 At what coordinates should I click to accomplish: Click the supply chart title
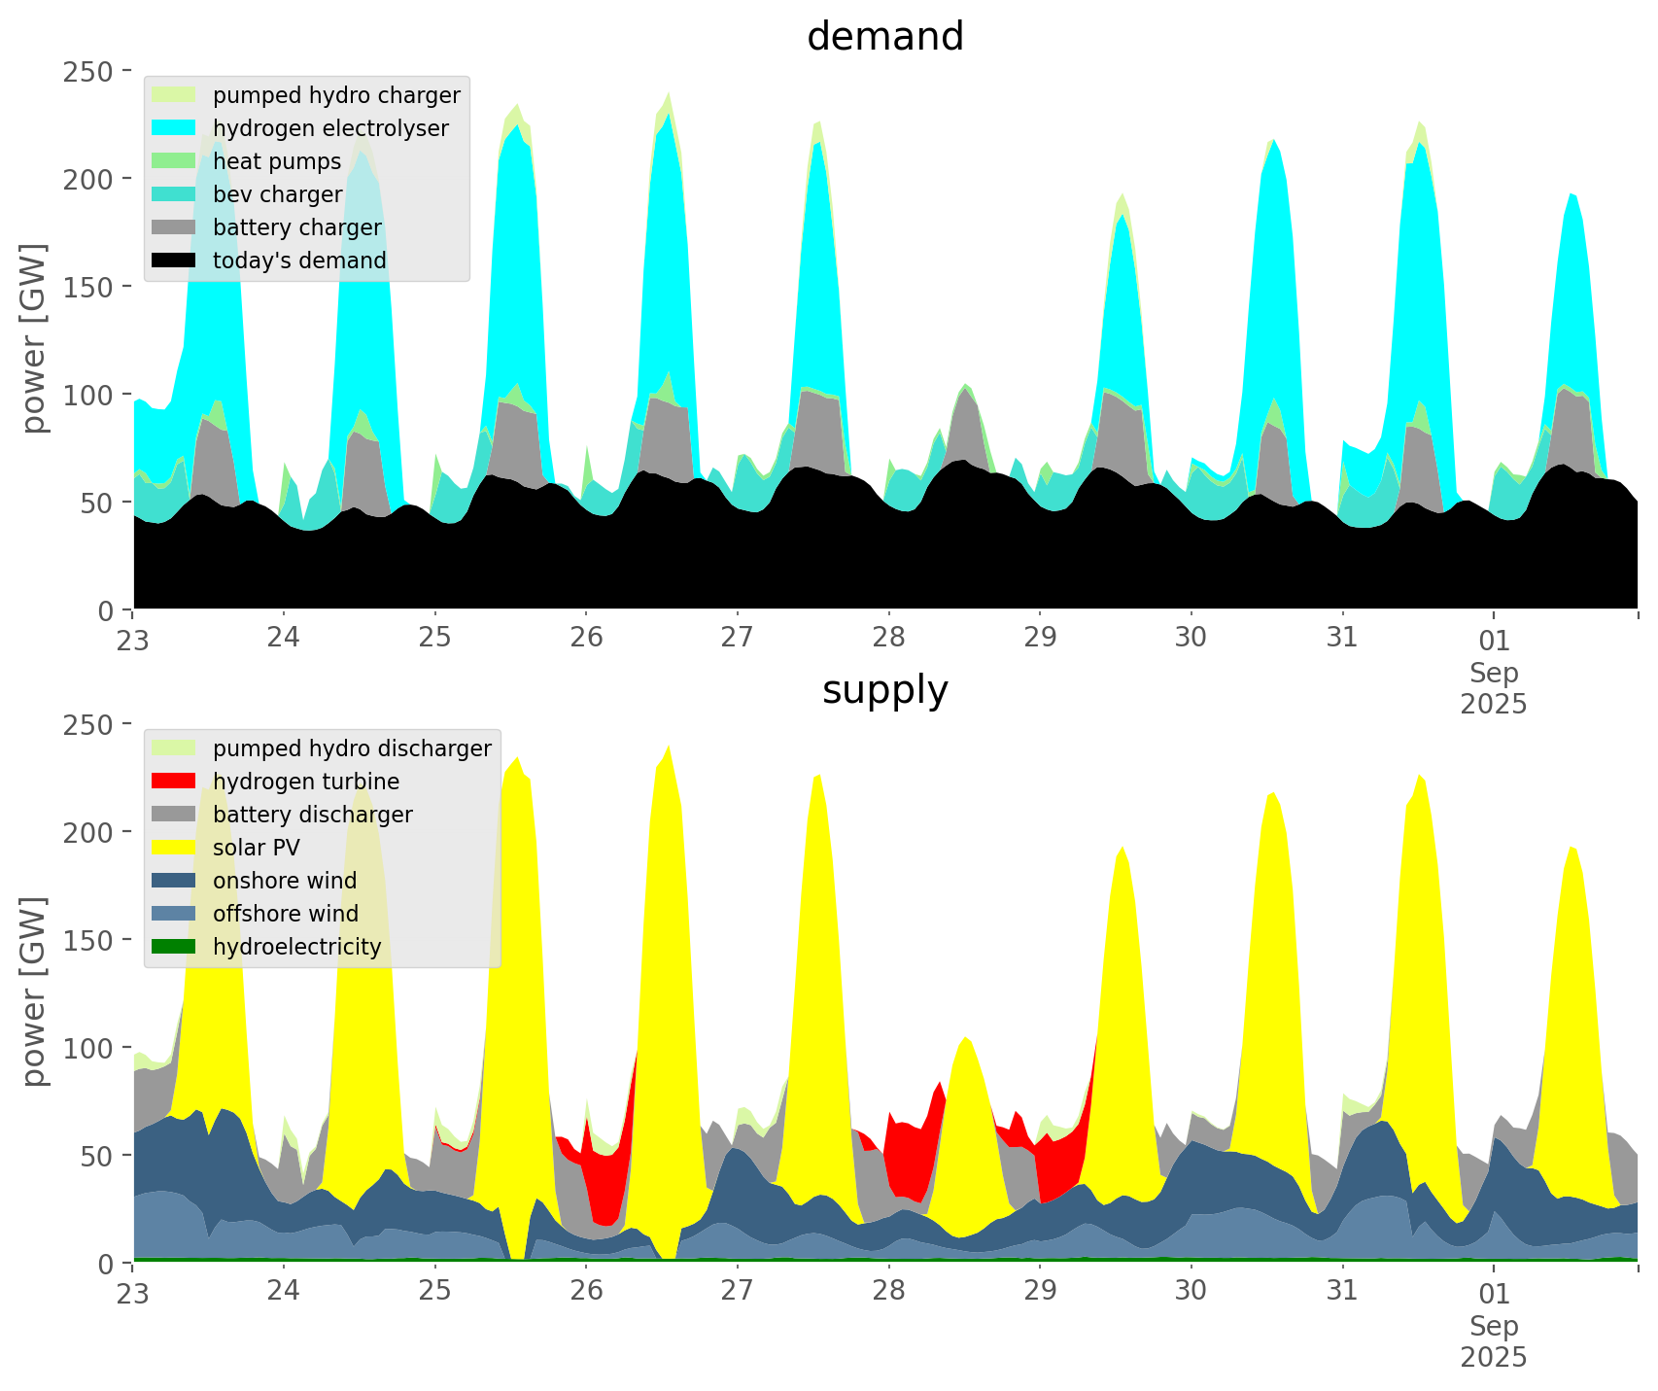pos(884,690)
